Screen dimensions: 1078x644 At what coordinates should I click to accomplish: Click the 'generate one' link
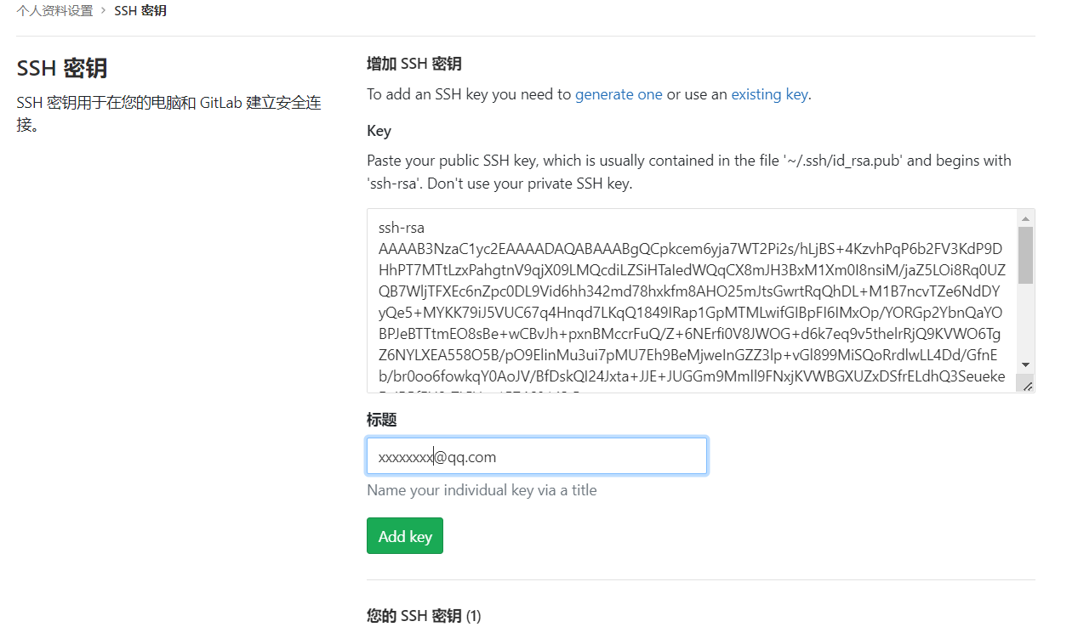tap(619, 94)
